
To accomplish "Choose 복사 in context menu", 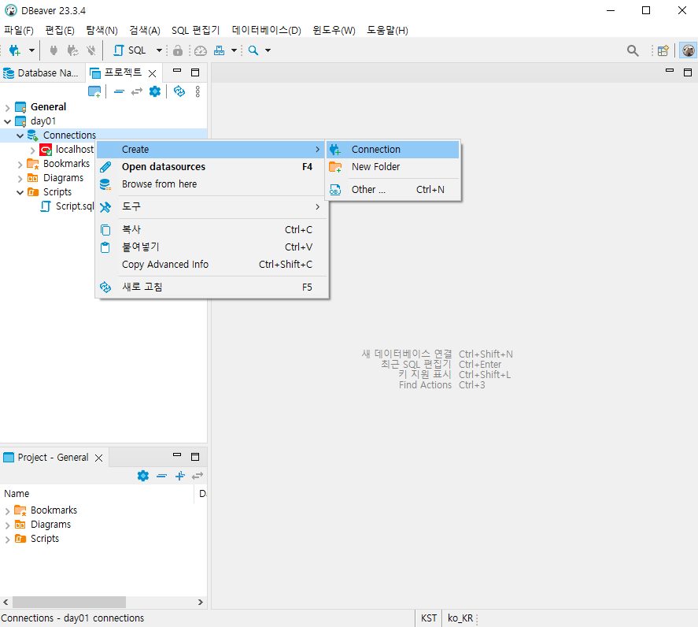I will 210,229.
